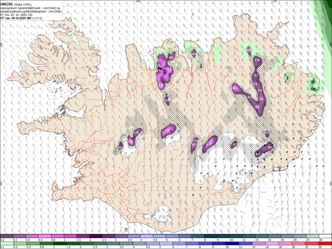This screenshot has width=332, height=249.
Task: Pick the royal blue 8 swatch, bottom bar
Action: click(x=205, y=243)
